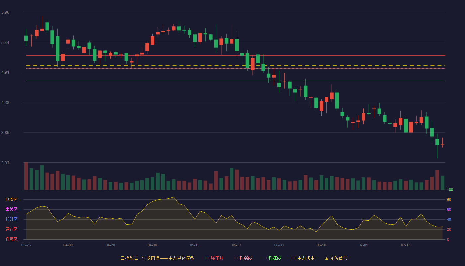
Task: Select the 低吸区 zone label
Action: [11, 239]
